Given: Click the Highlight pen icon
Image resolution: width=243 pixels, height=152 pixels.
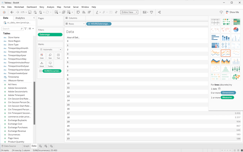Looking at the screenshot, I should [x=97, y=12].
